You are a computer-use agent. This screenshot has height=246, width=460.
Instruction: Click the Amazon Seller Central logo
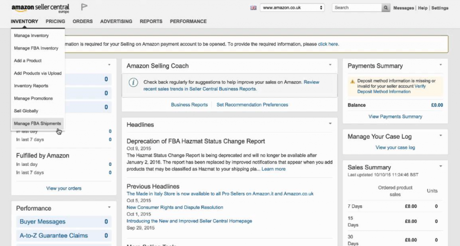(40, 8)
